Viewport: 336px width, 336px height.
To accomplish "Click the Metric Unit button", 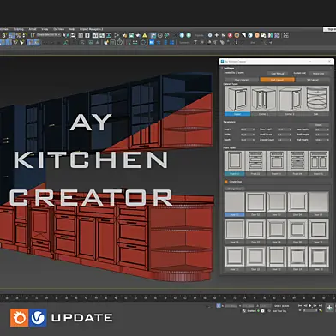I will click(x=318, y=74).
